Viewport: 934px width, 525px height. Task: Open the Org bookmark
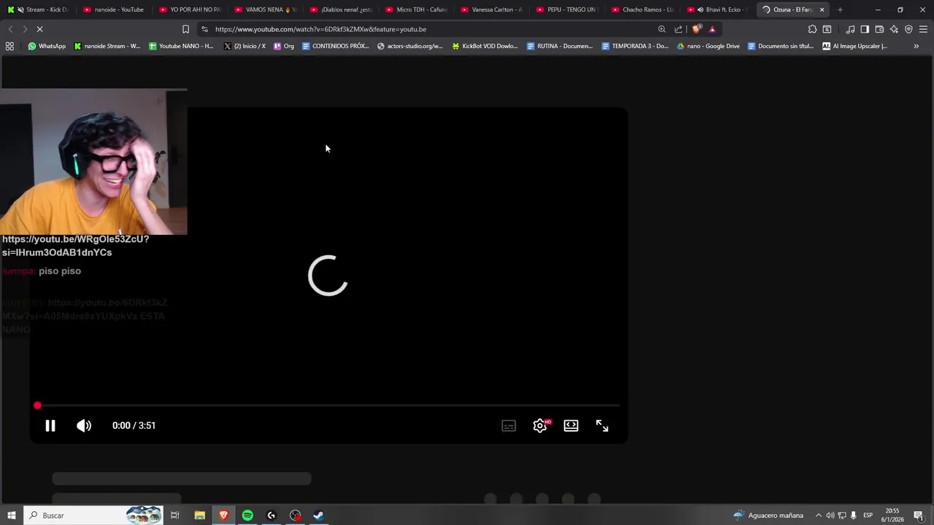(284, 46)
